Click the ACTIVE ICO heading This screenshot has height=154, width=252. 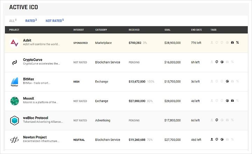tap(24, 7)
